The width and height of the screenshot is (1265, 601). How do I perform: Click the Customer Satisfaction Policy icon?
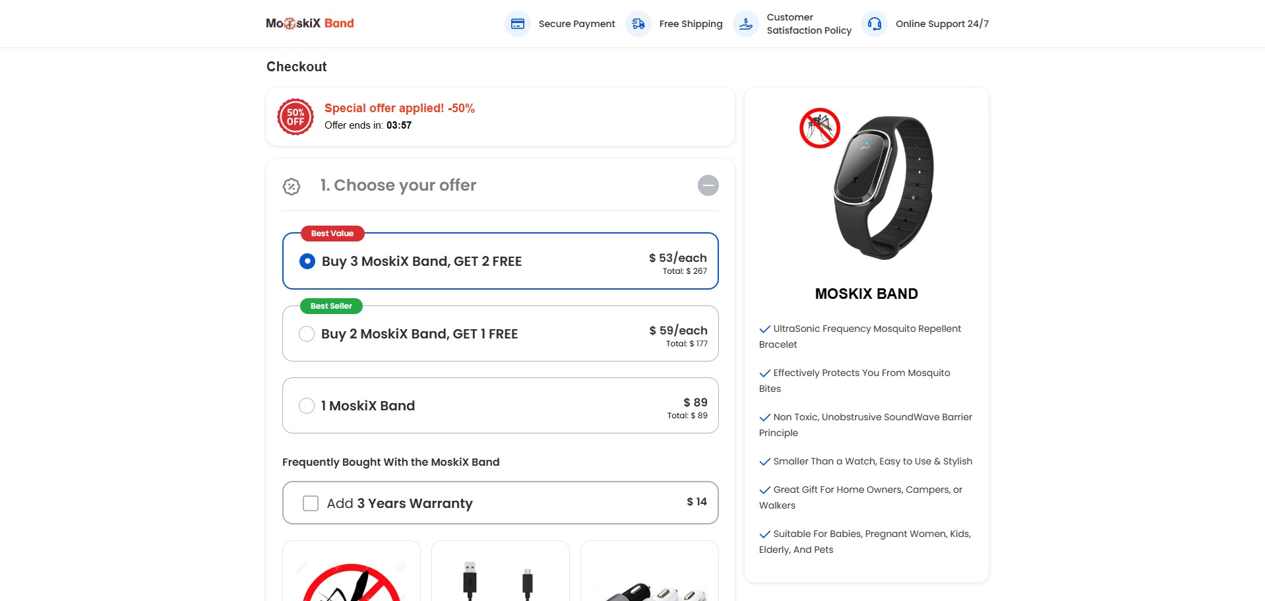tap(746, 24)
